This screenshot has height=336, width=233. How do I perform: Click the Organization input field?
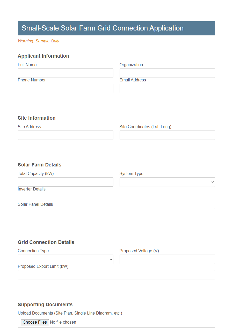pyautogui.click(x=167, y=73)
